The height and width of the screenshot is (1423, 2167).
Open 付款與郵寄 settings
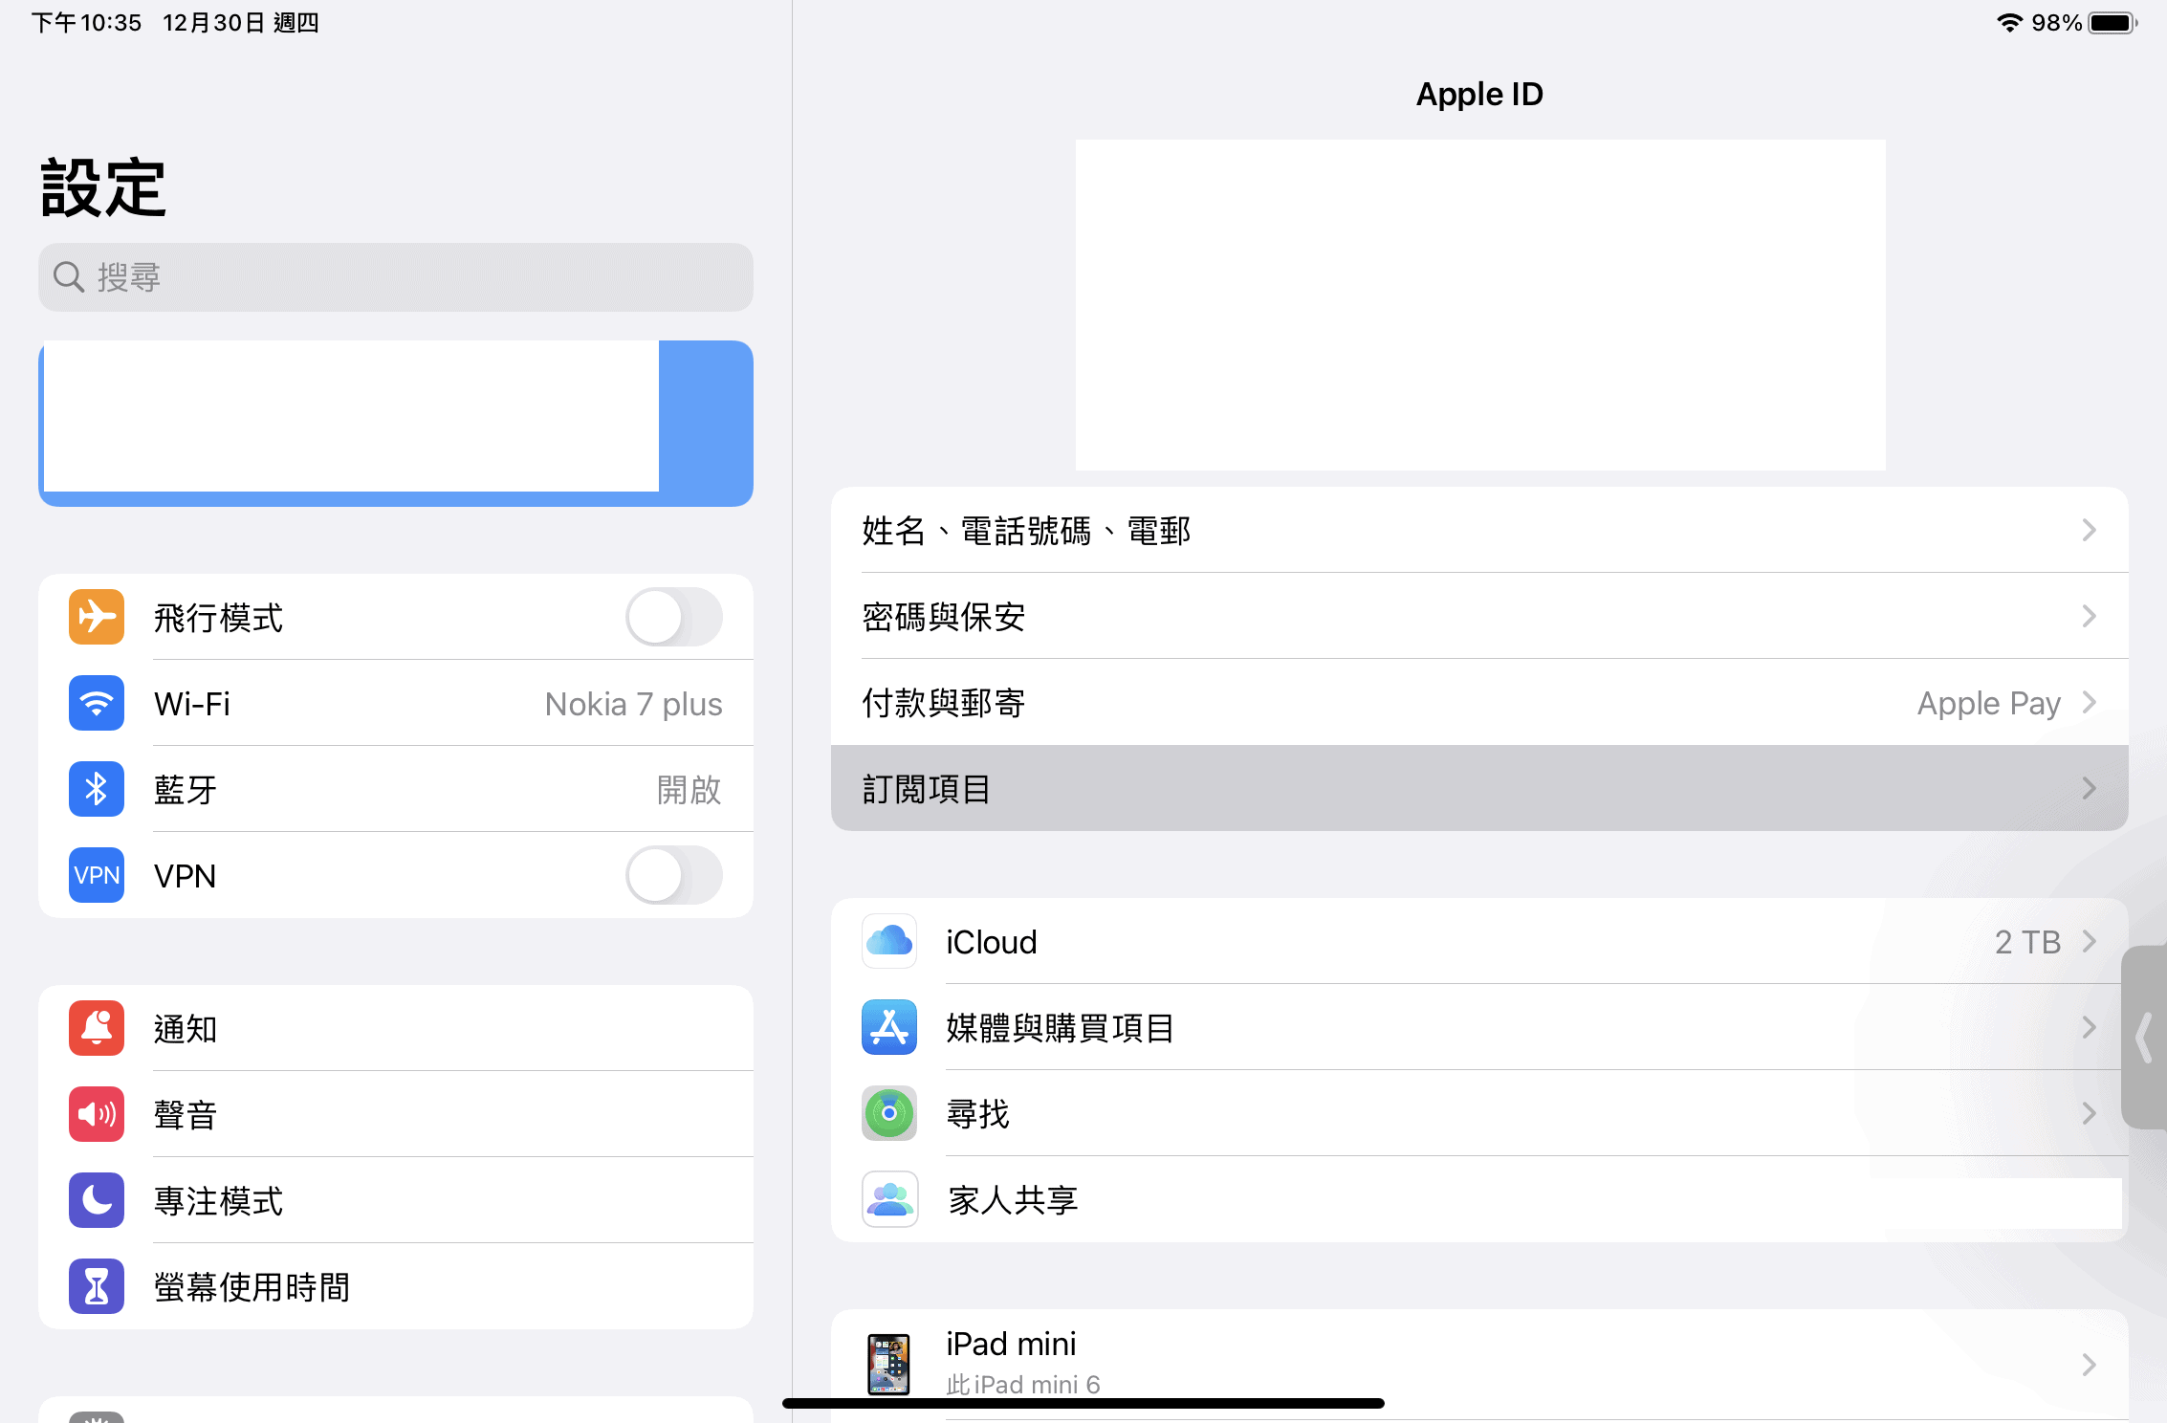(x=1479, y=702)
